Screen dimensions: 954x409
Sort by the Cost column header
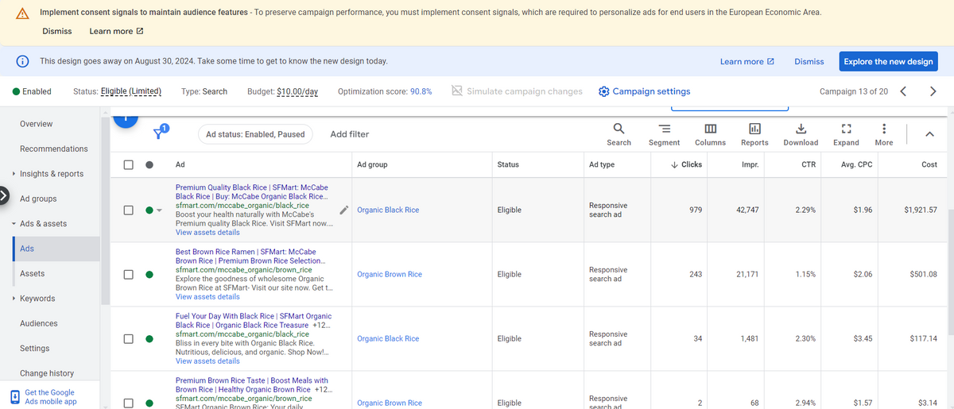click(929, 164)
